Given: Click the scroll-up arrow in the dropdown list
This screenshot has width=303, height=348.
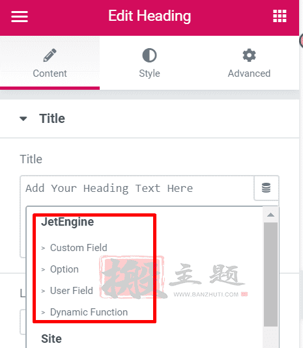Looking at the screenshot, I should (270, 215).
